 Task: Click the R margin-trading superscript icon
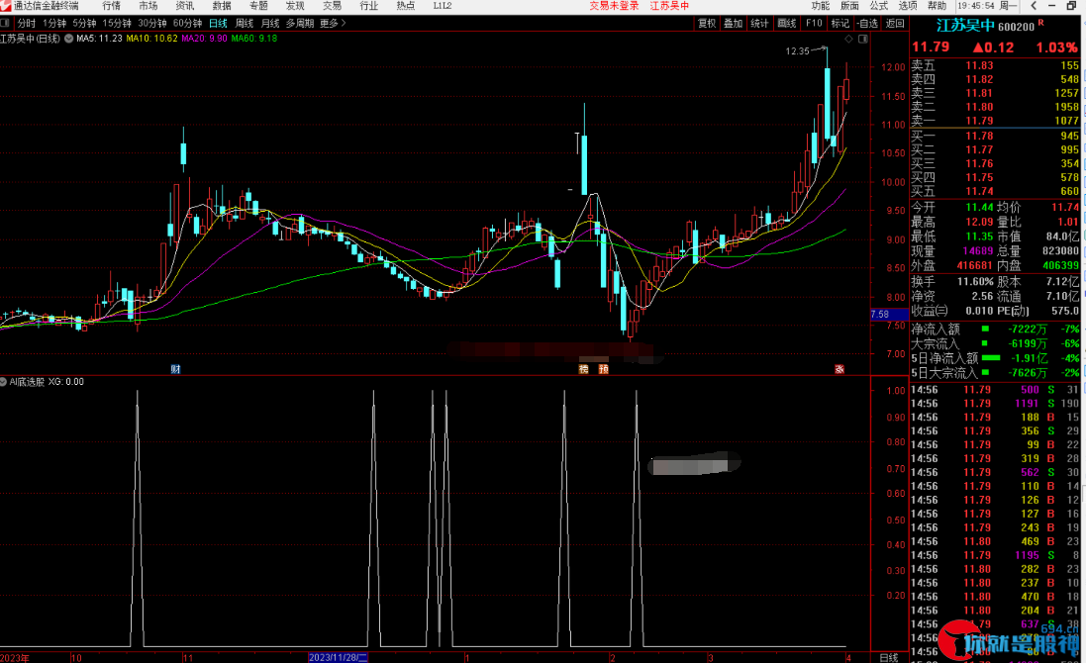pyautogui.click(x=1040, y=23)
